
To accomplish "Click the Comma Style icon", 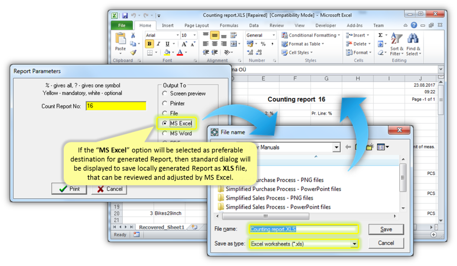I will pyautogui.click(x=272, y=44).
